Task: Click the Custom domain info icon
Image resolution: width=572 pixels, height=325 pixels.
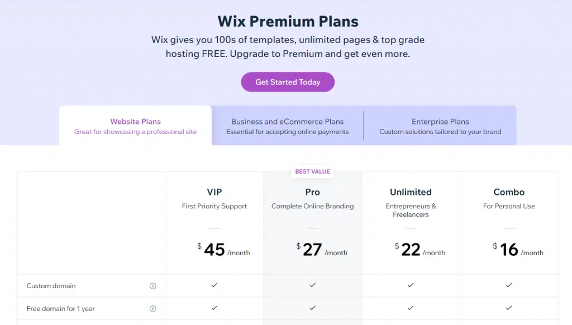Action: pos(153,286)
